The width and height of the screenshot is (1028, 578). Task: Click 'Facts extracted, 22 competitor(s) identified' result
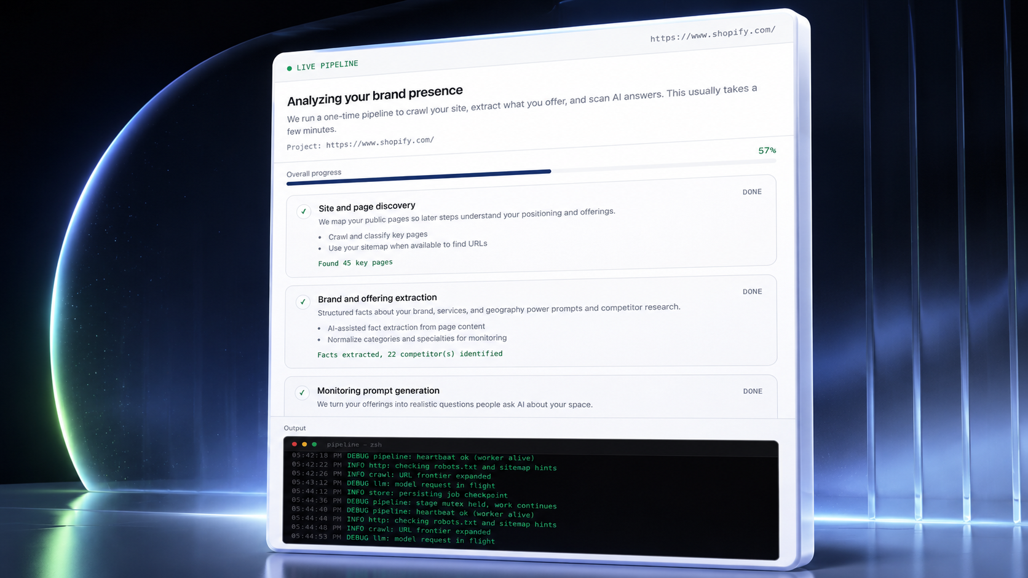[409, 354]
